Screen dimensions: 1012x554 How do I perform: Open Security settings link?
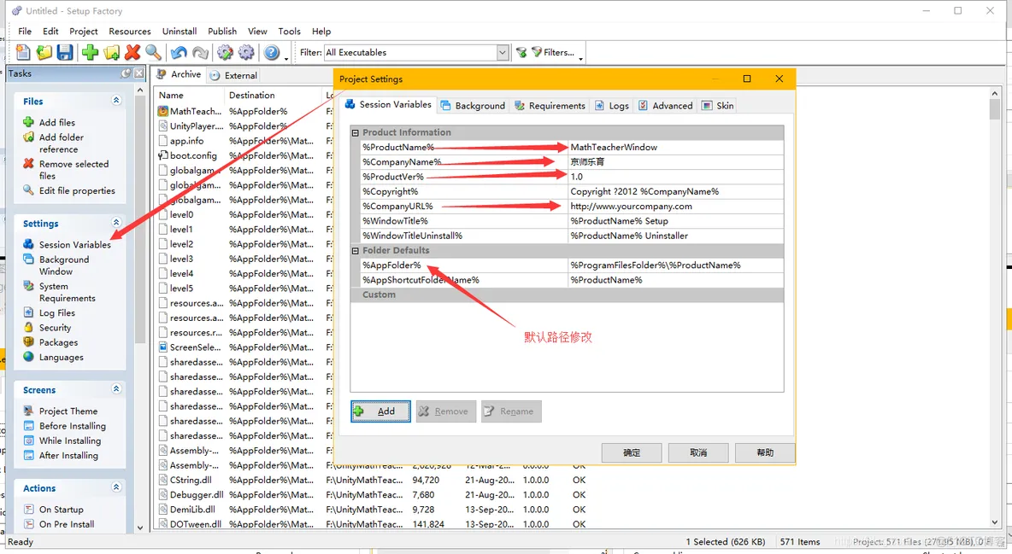[x=55, y=328]
